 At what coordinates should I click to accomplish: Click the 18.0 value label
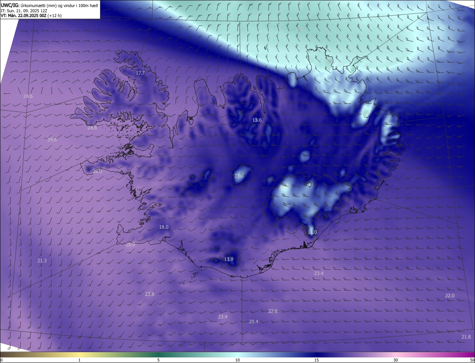(x=164, y=227)
